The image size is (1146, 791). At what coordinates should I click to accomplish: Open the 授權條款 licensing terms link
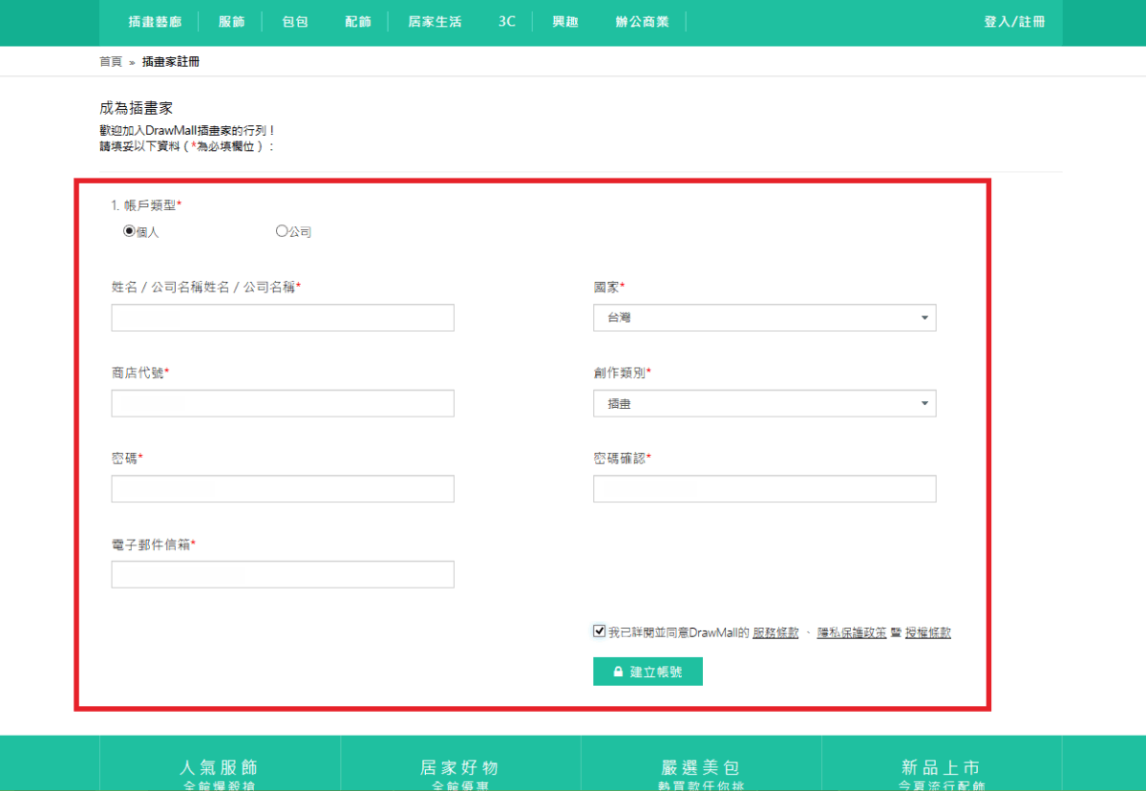tap(930, 631)
